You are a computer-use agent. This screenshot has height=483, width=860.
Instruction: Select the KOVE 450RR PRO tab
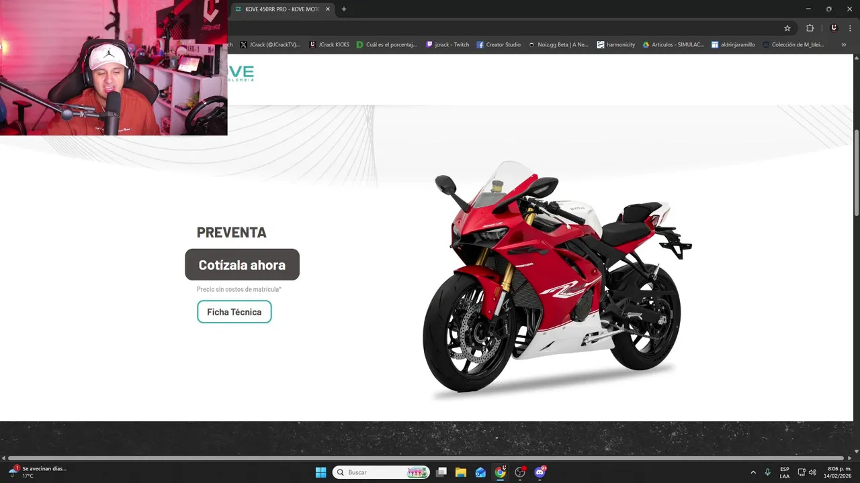coord(282,9)
